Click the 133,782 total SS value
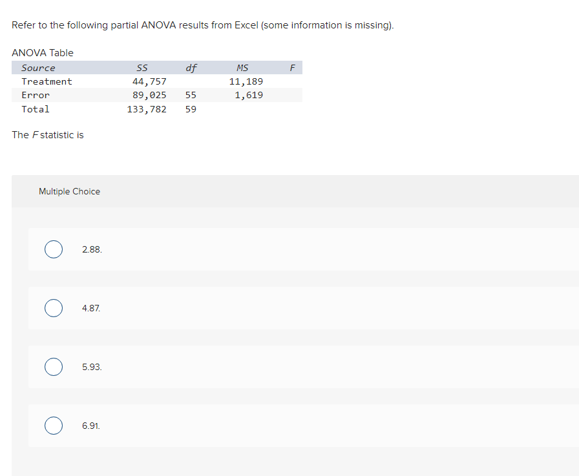 (147, 110)
